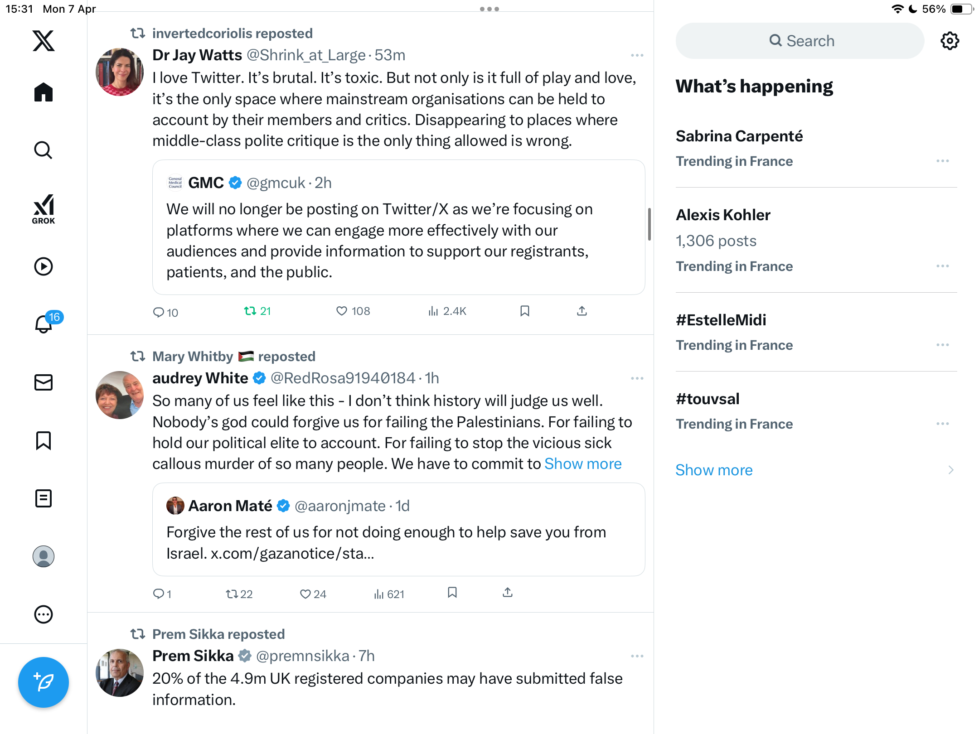Go to Home in the sidebar

click(x=44, y=92)
